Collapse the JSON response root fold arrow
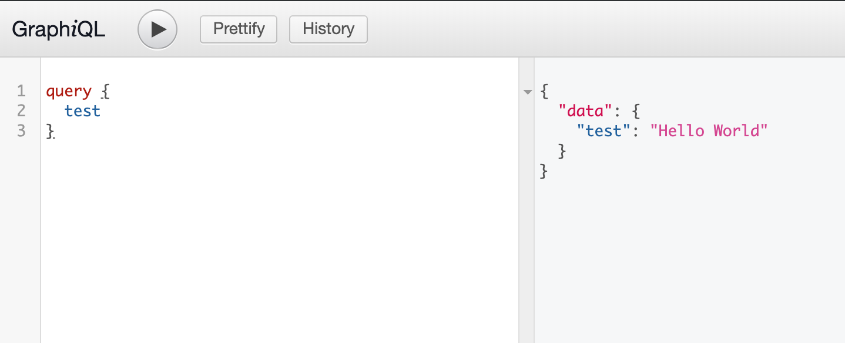845x343 pixels. click(x=528, y=92)
